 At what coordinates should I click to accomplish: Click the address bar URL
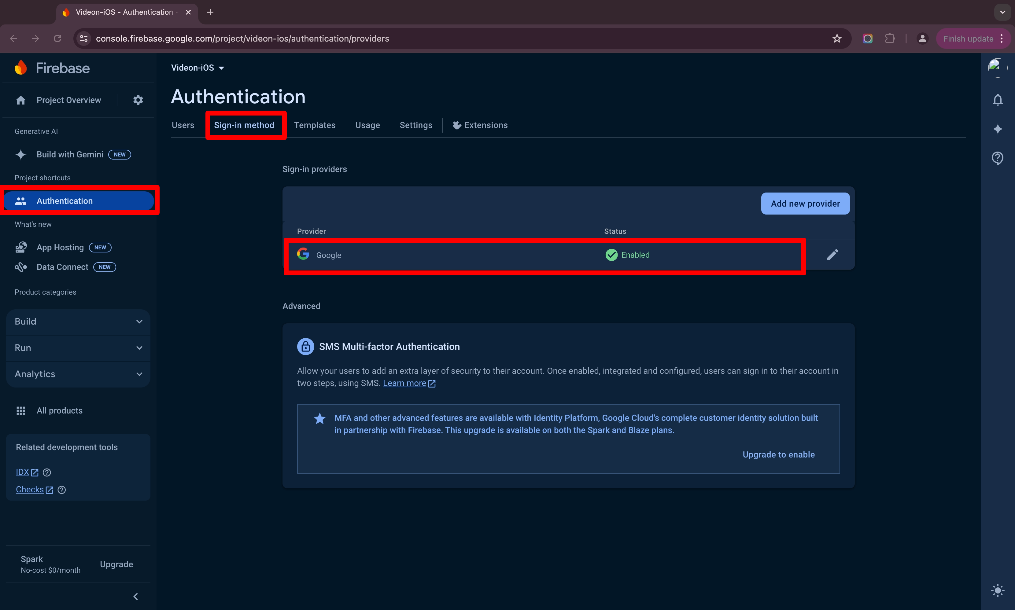[x=242, y=39]
